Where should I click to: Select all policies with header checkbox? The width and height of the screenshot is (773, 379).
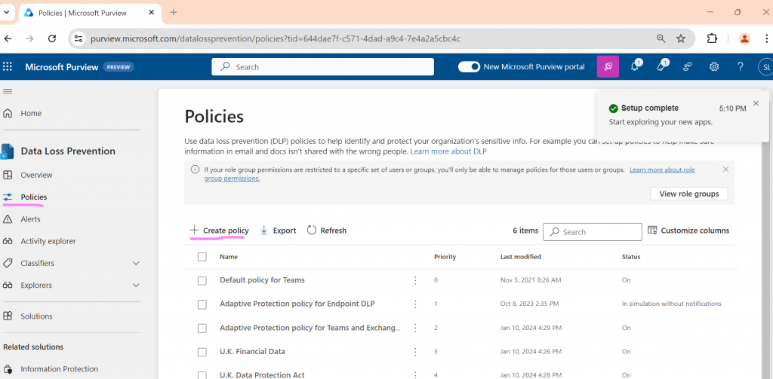202,257
